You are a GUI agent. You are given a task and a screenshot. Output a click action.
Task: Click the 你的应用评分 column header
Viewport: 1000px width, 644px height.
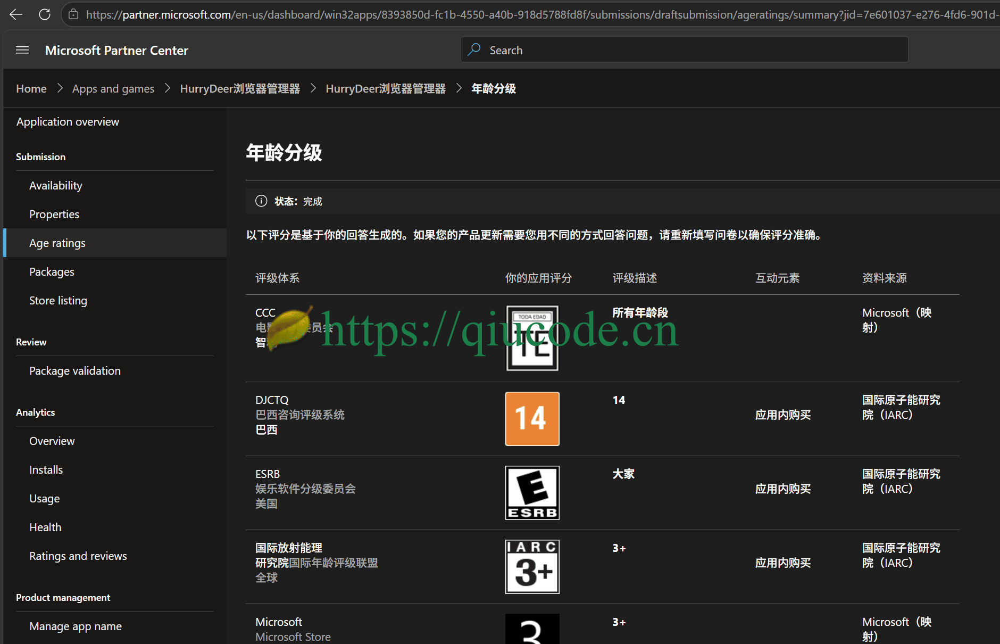point(538,278)
